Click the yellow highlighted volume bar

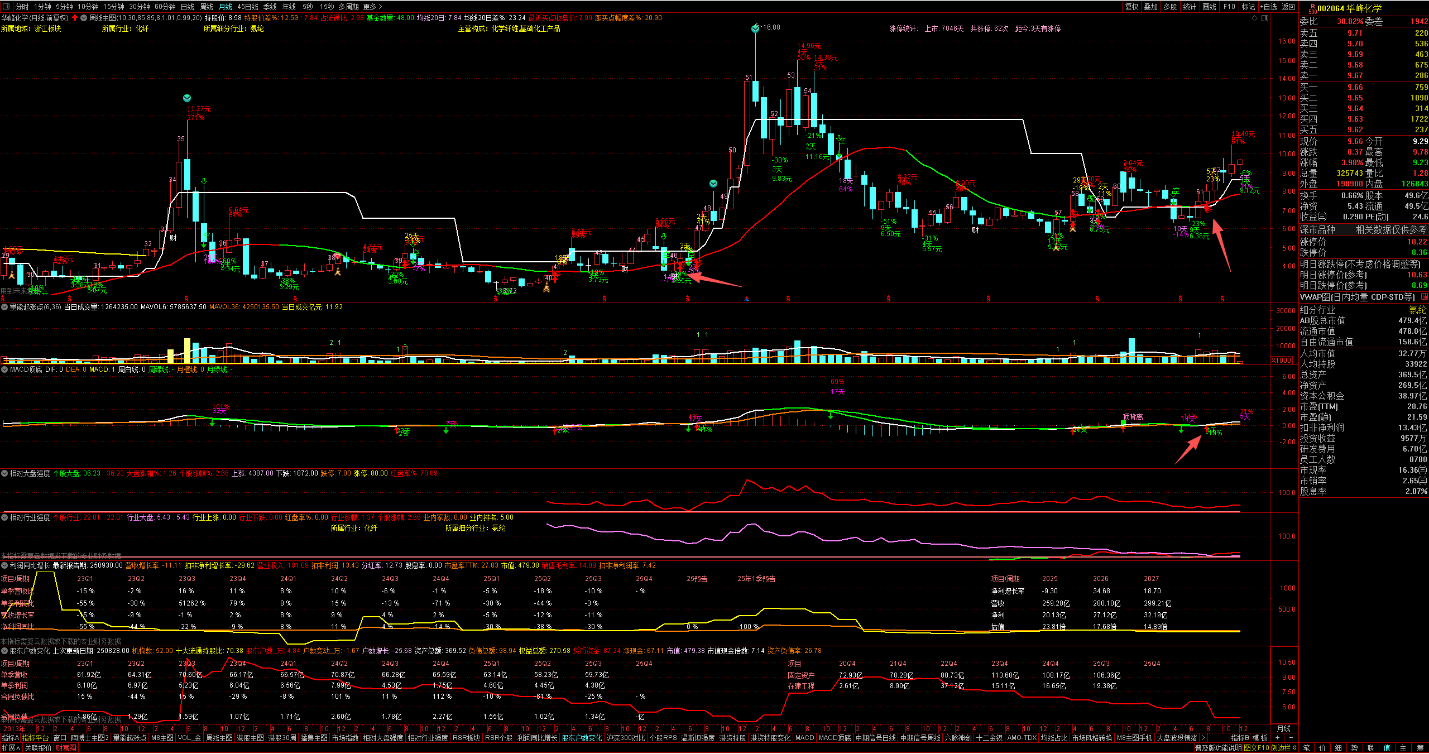point(188,350)
